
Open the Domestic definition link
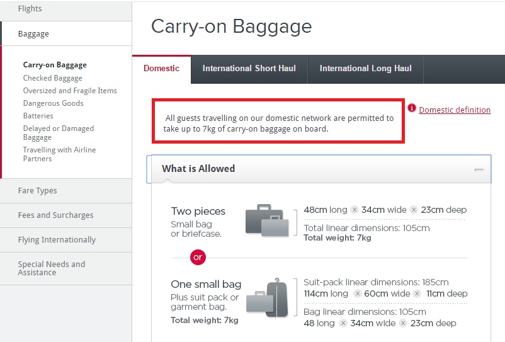[x=455, y=110]
